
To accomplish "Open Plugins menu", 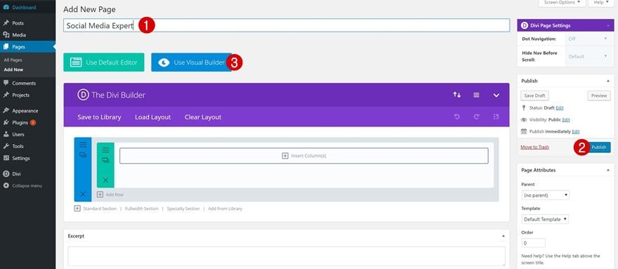I will tap(20, 123).
